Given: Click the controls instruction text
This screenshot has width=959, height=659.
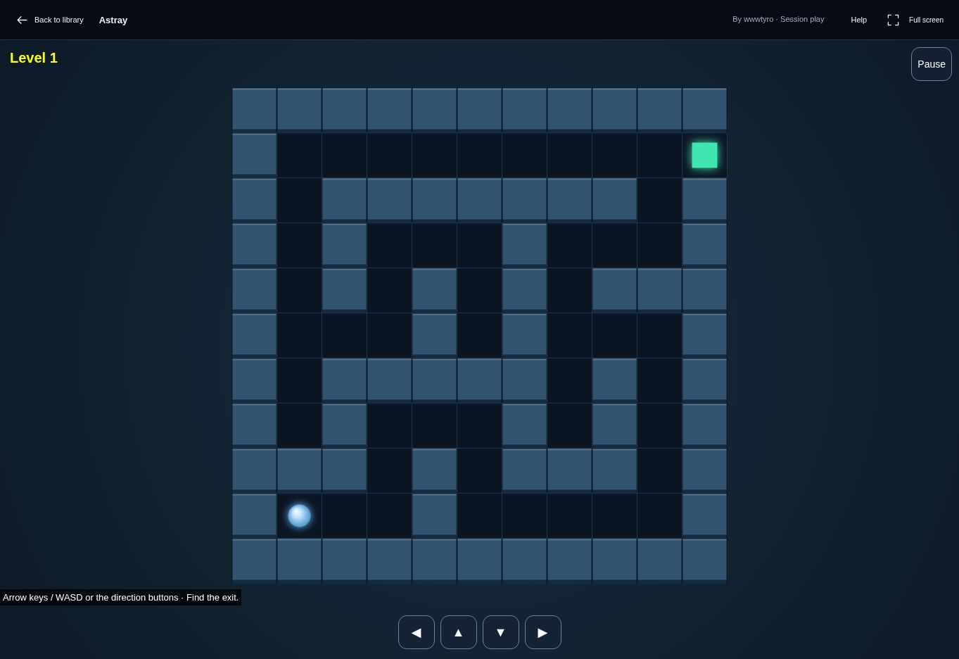Looking at the screenshot, I should click(x=121, y=597).
